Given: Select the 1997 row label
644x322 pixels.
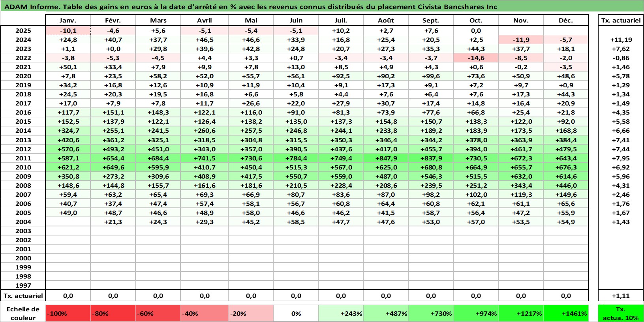Looking at the screenshot, I should (x=23, y=285).
